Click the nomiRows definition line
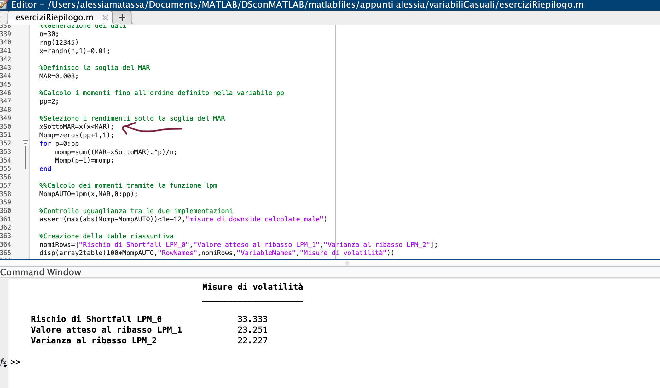Viewport: 660px width, 388px height. tap(238, 245)
